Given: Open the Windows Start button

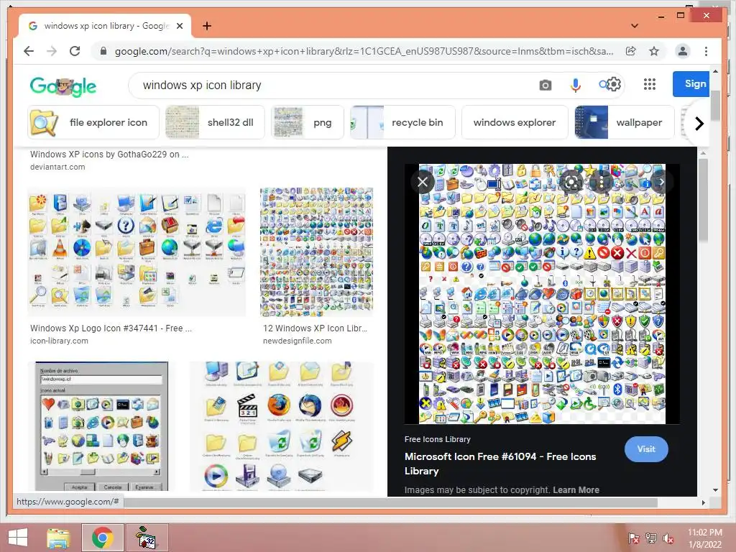Looking at the screenshot, I should click(18, 538).
